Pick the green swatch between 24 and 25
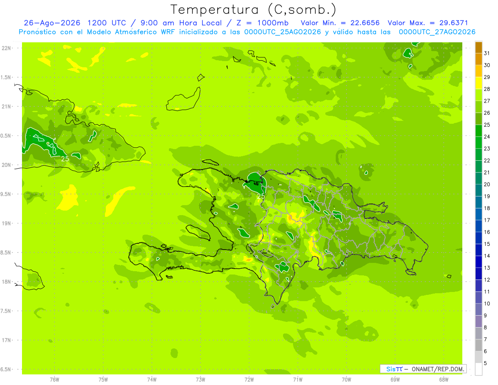Viewport: 498px width, 385px height. point(478,131)
